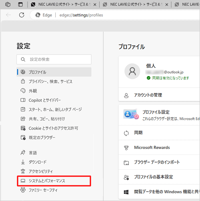The image size is (200, 201).
Task: Click the 個人 profile name
Action: pyautogui.click(x=151, y=66)
